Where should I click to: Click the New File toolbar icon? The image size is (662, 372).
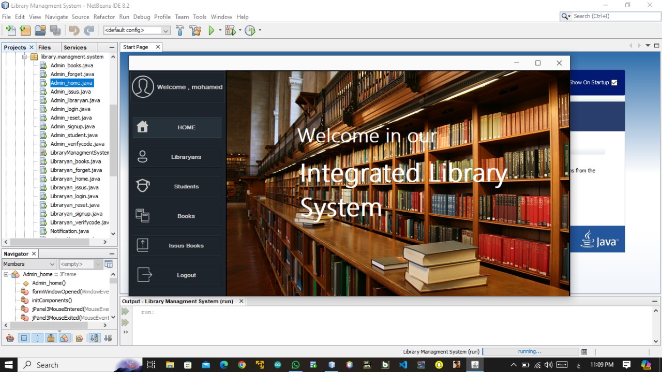(11, 31)
